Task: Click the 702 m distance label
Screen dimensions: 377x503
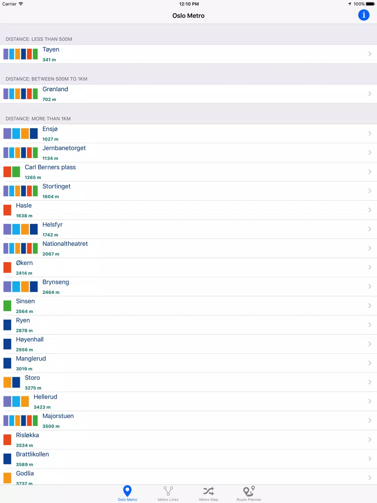Action: pyautogui.click(x=49, y=100)
